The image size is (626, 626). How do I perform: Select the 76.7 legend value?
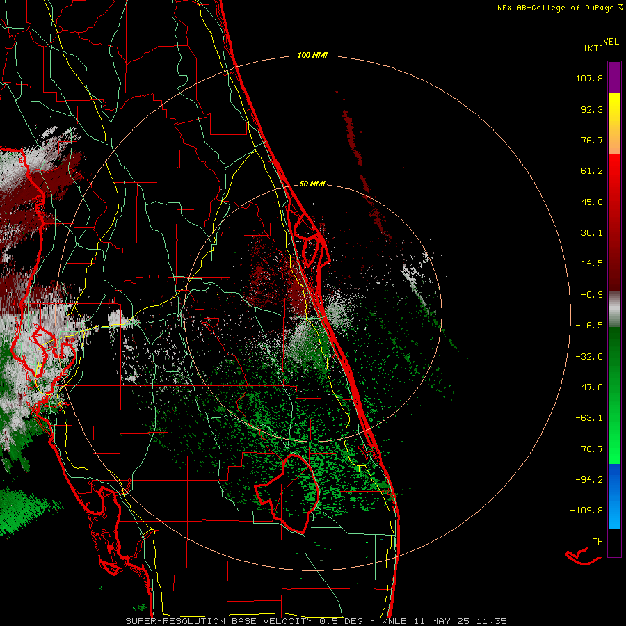[592, 140]
